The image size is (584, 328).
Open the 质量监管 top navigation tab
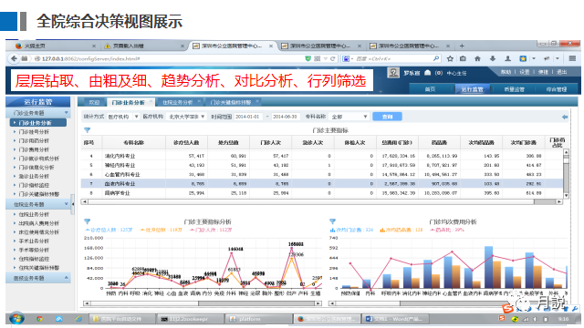pyautogui.click(x=515, y=89)
